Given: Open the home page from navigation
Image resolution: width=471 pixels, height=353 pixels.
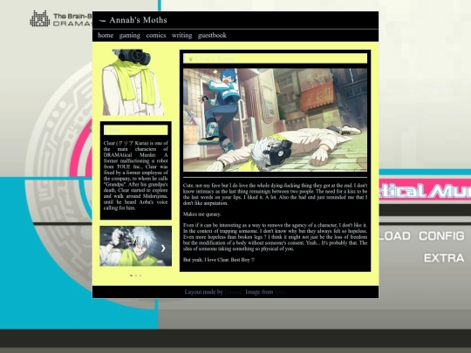Looking at the screenshot, I should [x=106, y=35].
